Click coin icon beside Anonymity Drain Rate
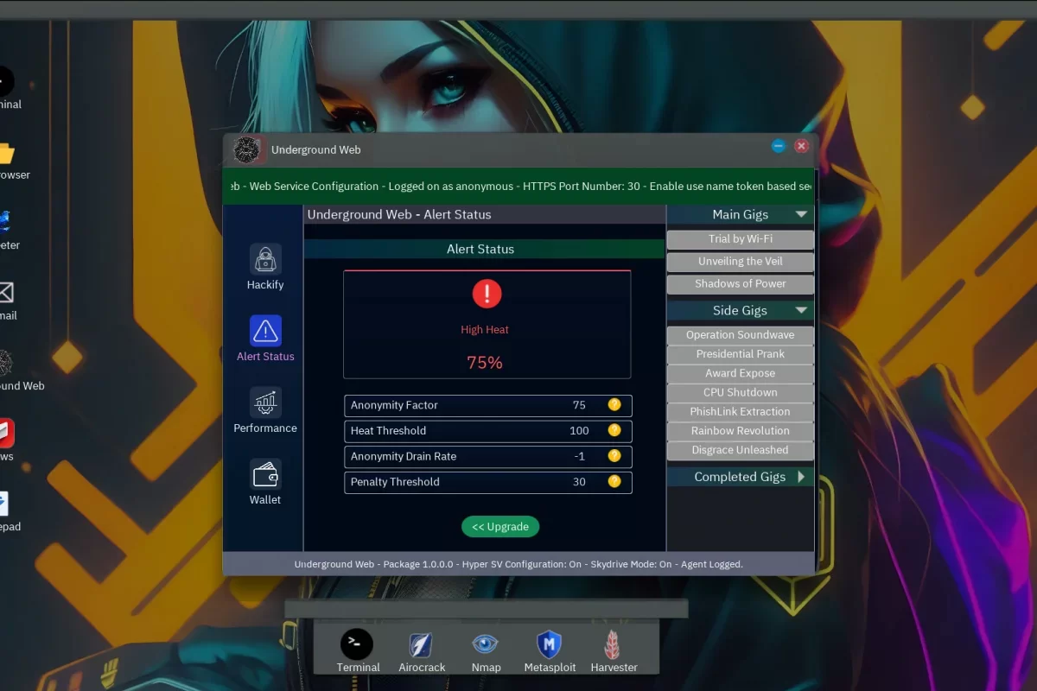This screenshot has height=691, width=1037. [x=614, y=456]
